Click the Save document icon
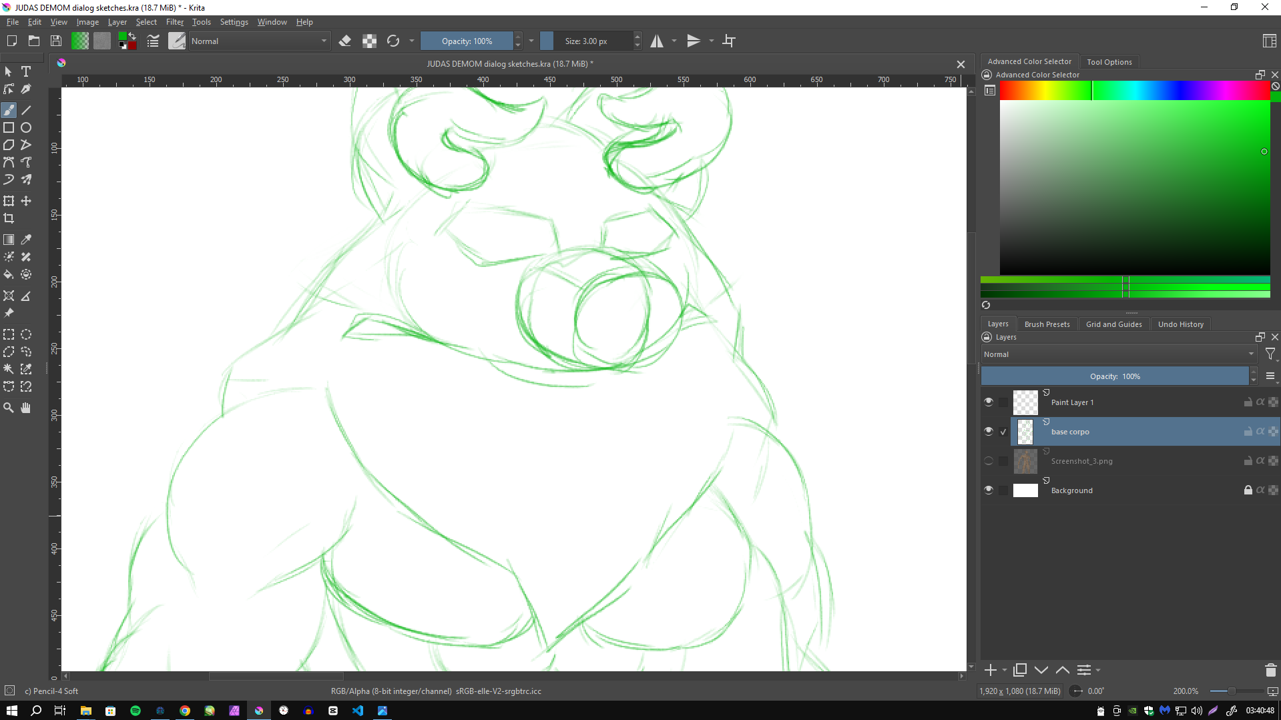The height and width of the screenshot is (720, 1281). (x=56, y=41)
